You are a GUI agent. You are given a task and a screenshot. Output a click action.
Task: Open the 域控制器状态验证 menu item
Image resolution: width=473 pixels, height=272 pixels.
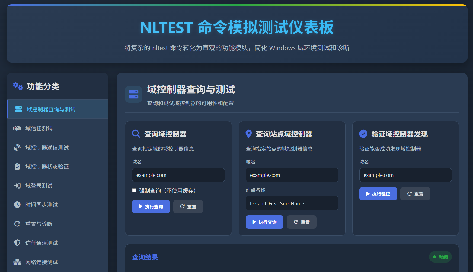point(57,166)
